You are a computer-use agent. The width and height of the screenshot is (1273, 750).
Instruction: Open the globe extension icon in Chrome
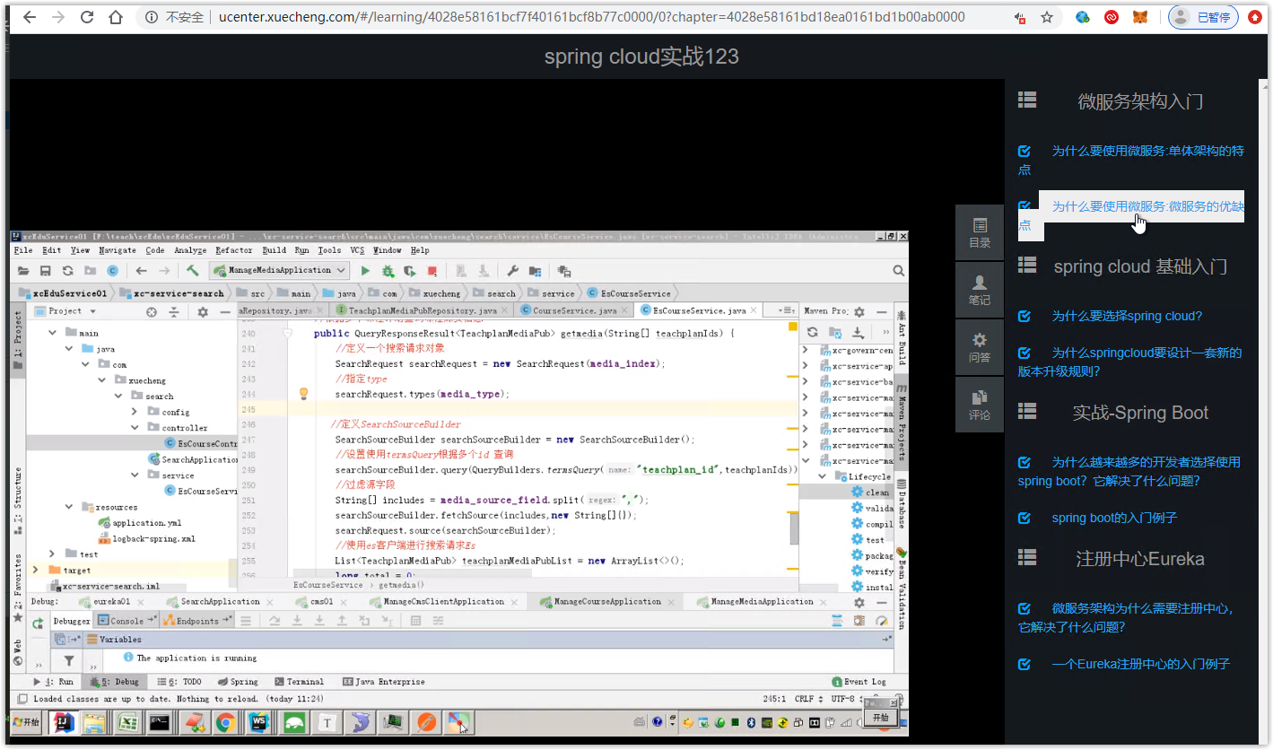pyautogui.click(x=1083, y=17)
